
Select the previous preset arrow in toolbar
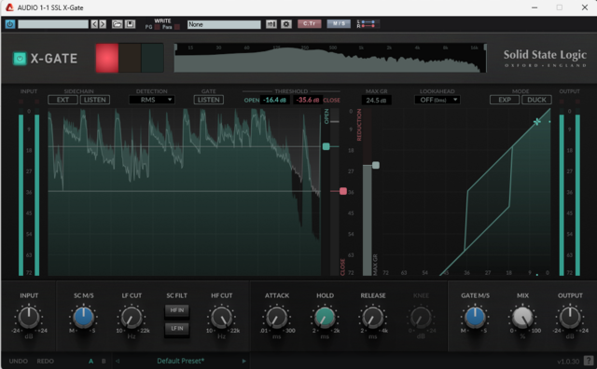coord(94,24)
